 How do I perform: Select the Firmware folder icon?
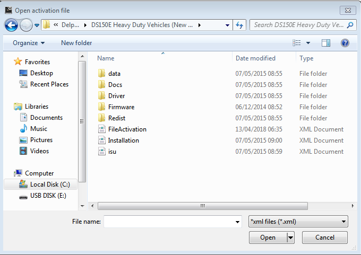point(101,107)
